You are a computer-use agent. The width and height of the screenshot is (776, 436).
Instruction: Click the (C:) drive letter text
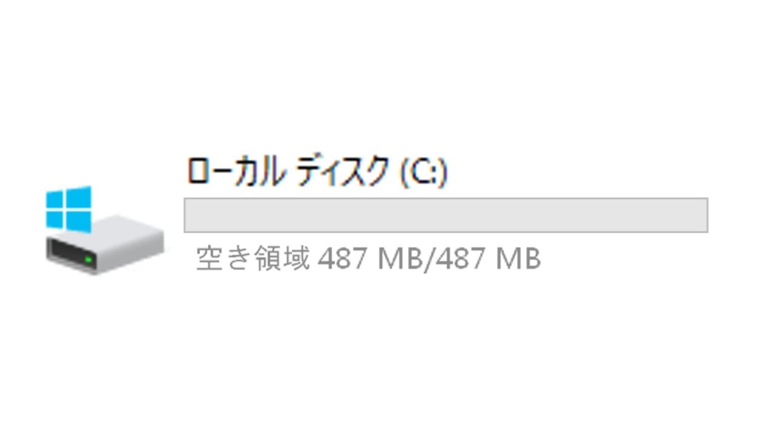point(424,173)
